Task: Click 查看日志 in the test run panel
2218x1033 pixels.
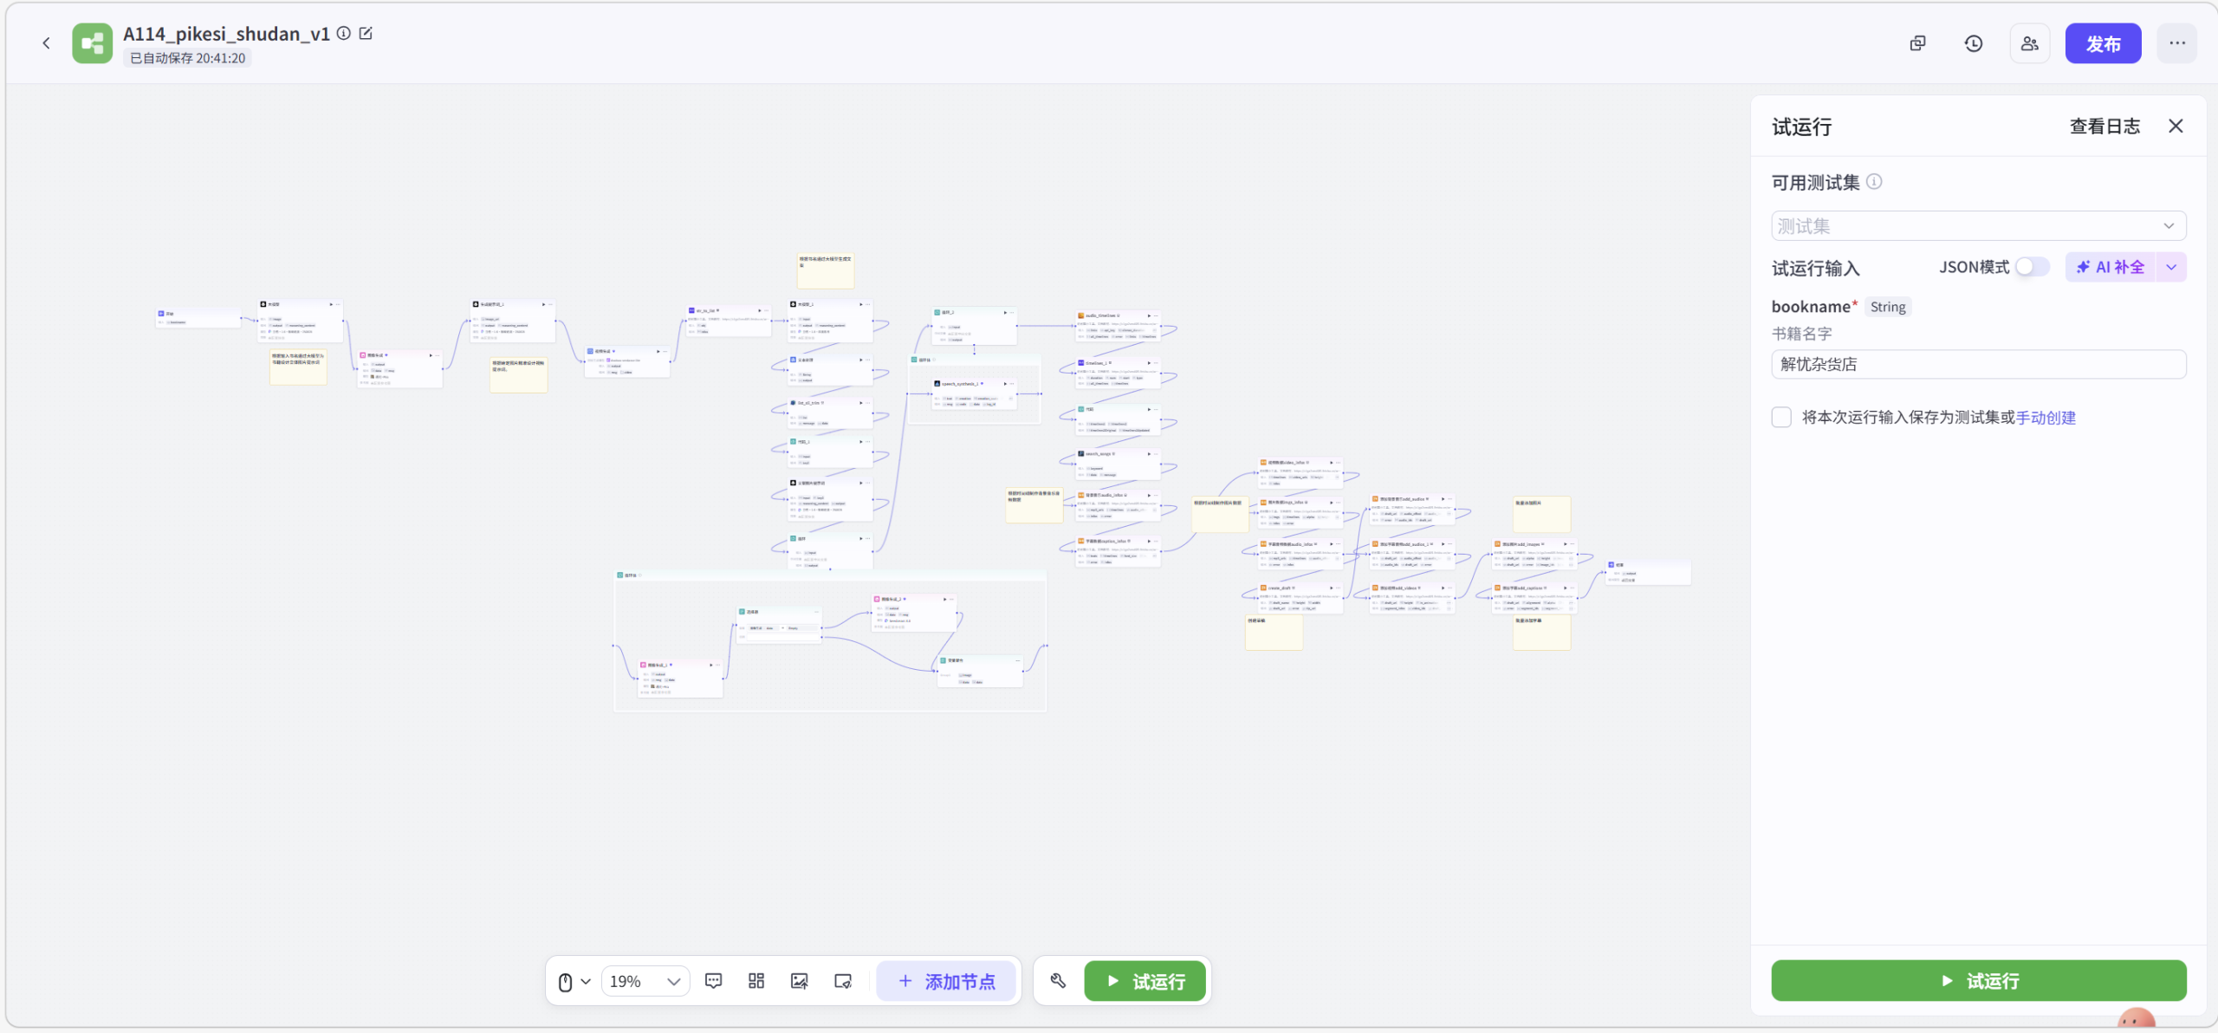Action: click(2105, 127)
